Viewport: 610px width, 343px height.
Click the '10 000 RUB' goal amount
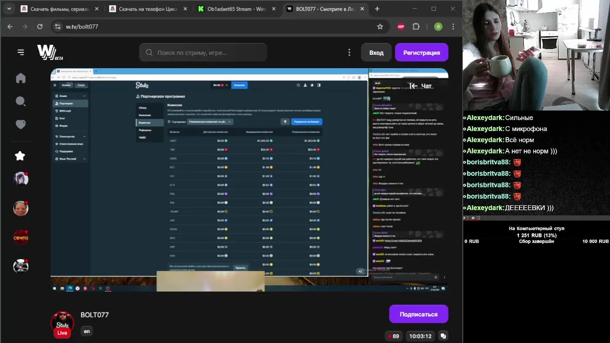[x=595, y=242]
